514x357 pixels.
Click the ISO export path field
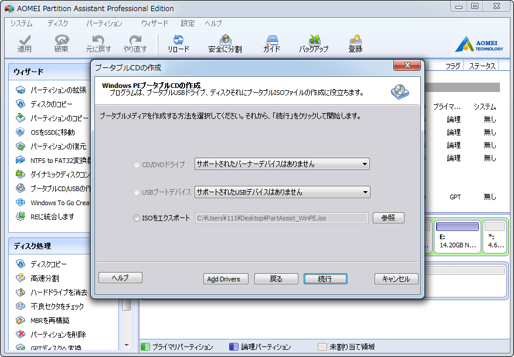point(282,218)
